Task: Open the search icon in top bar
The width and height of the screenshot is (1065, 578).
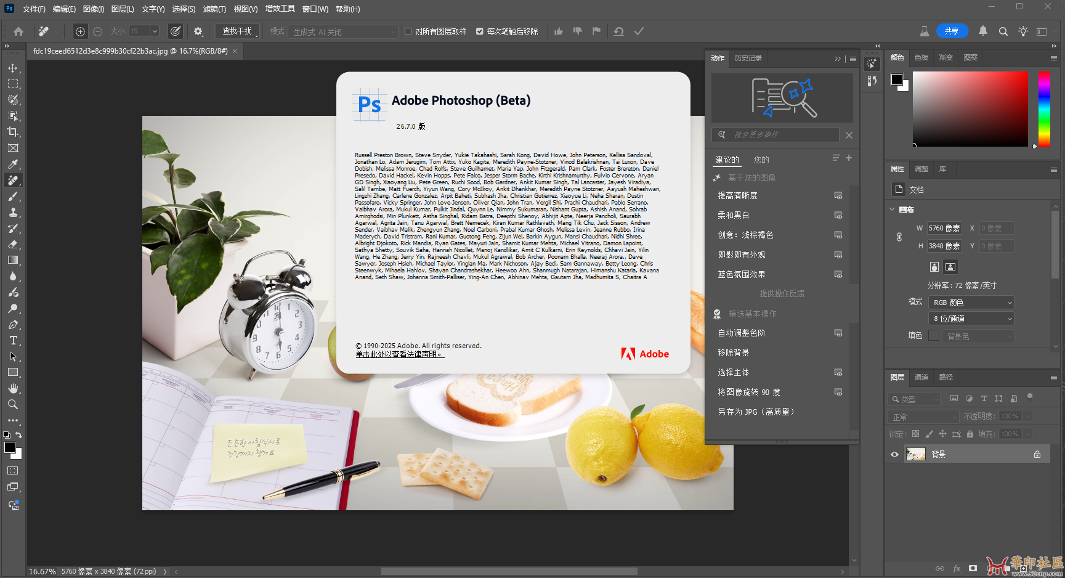Action: point(1003,31)
